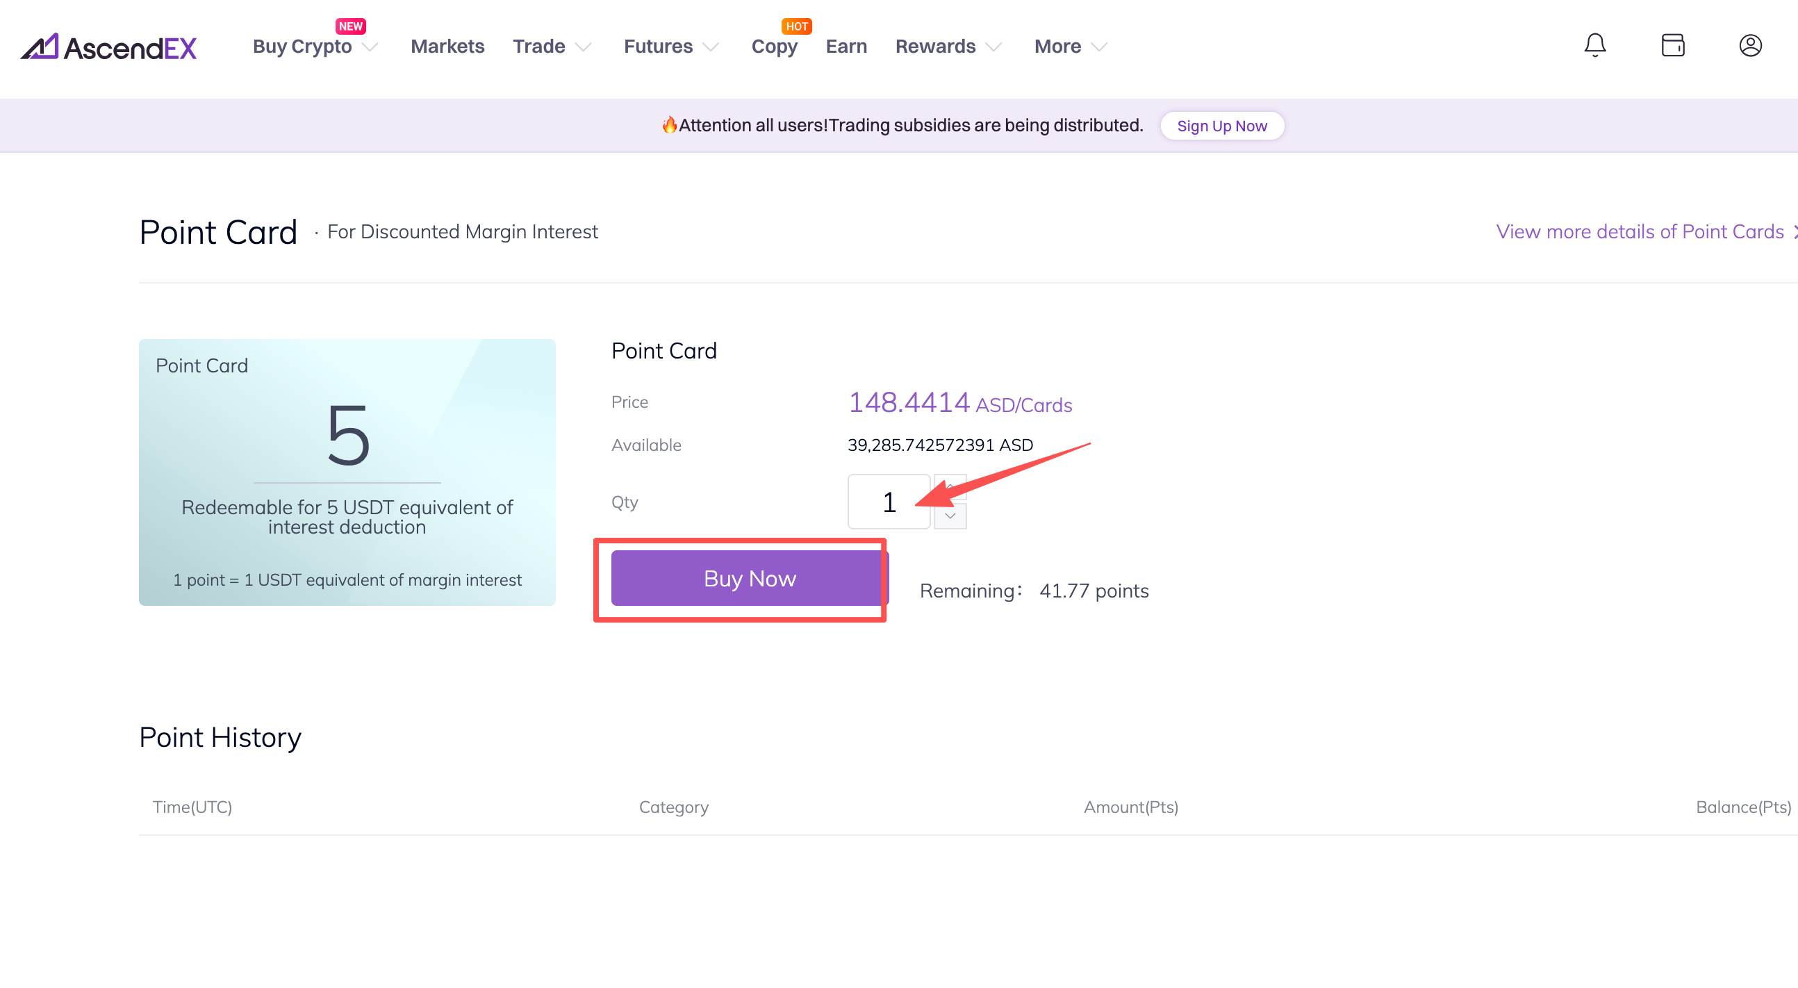This screenshot has width=1798, height=988.
Task: Click Sign Up Now banner button
Action: click(1221, 126)
